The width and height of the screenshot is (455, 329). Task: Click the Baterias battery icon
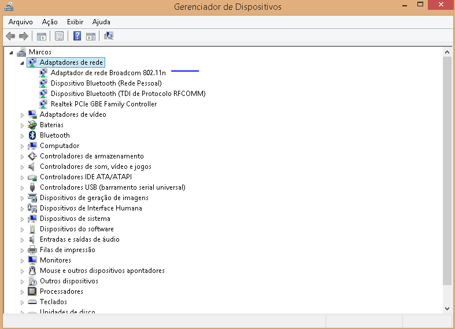pyautogui.click(x=32, y=125)
